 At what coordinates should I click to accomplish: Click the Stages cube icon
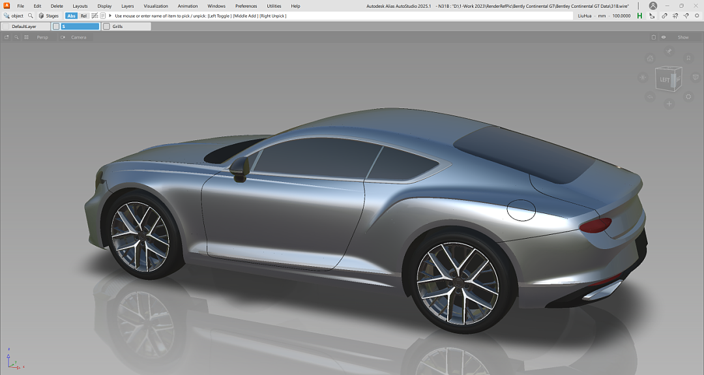(x=42, y=16)
